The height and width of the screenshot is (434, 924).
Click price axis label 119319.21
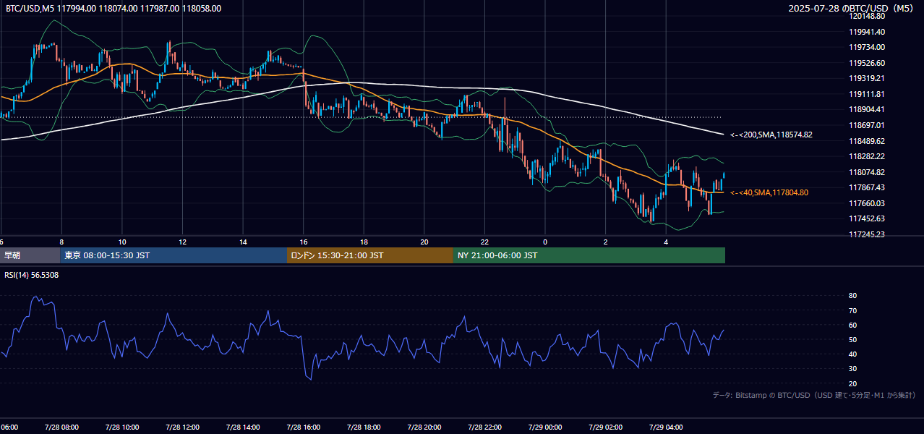point(867,78)
